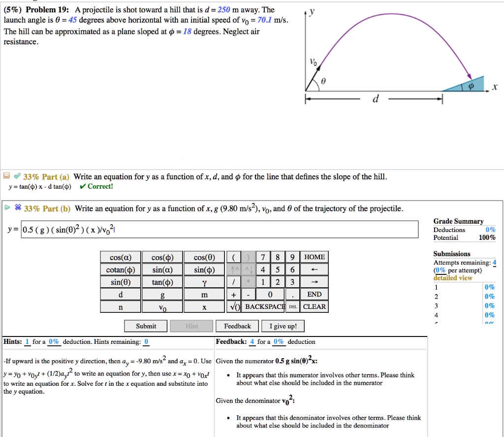Click the division slash key
Viewport: 504px width, 437px height.
pos(234,282)
